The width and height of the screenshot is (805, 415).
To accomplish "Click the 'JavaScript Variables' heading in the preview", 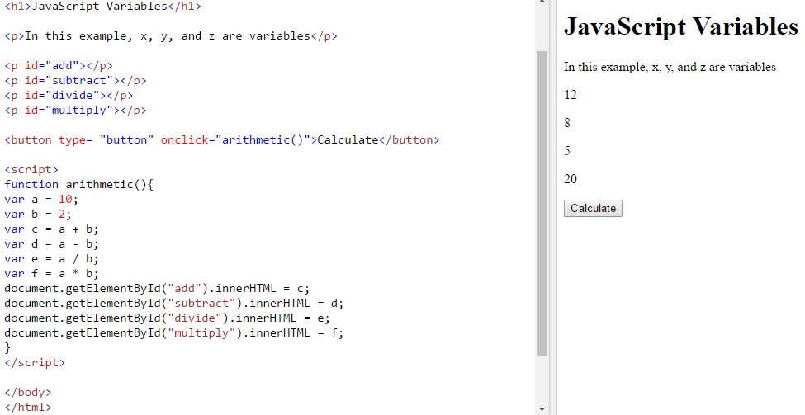I will (x=681, y=26).
